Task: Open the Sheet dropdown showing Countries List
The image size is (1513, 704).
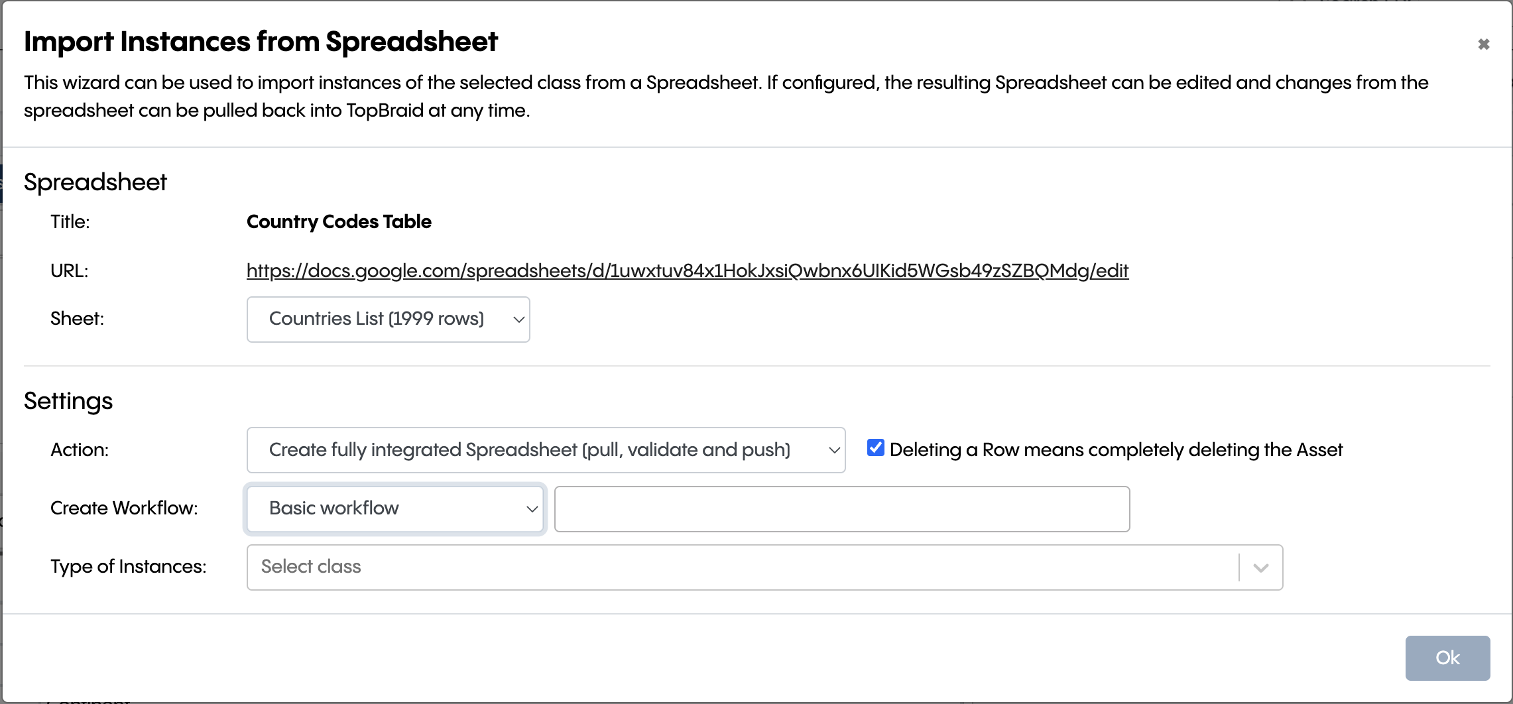Action: (x=388, y=319)
